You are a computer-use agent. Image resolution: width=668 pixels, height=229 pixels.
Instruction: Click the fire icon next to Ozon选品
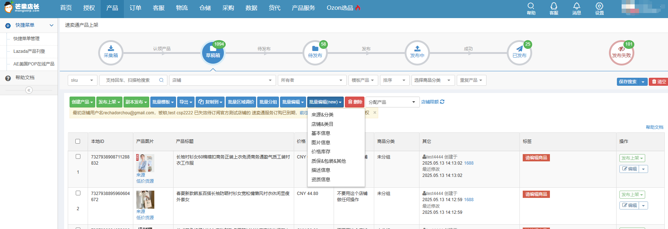point(358,8)
